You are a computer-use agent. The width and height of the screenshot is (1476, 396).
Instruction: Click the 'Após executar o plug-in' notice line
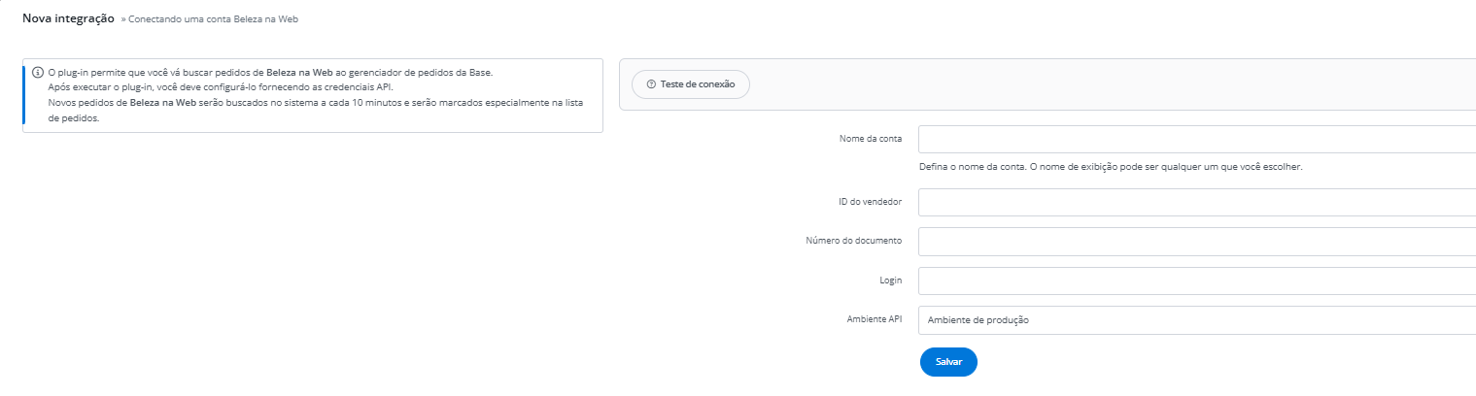(220, 87)
